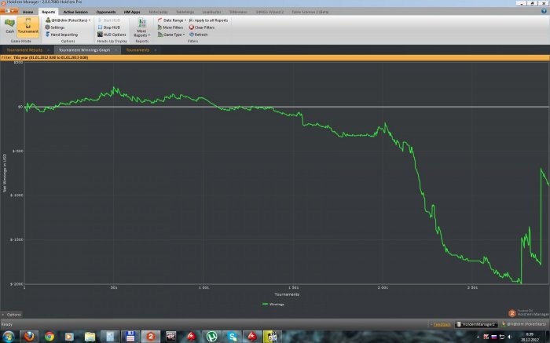The width and height of the screenshot is (550, 343).
Task: Click Clear Filters
Action: pyautogui.click(x=202, y=27)
